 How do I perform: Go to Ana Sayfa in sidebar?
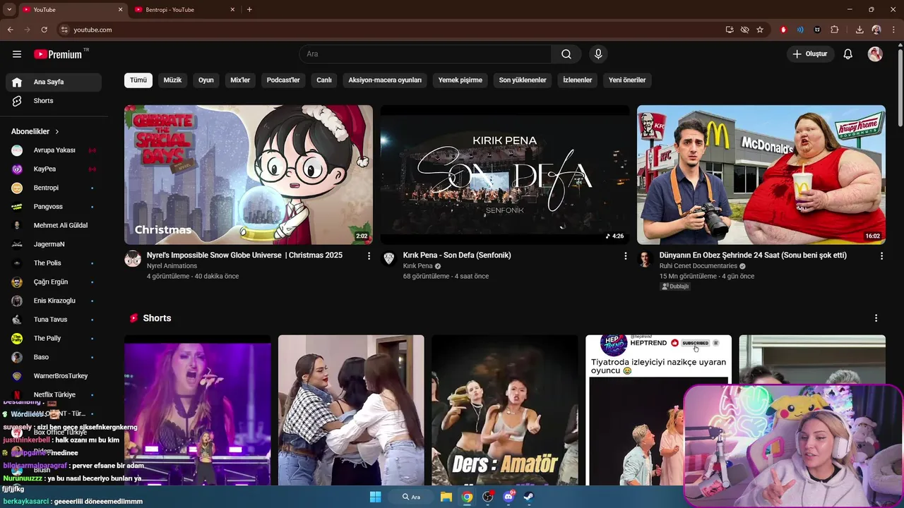pyautogui.click(x=54, y=82)
